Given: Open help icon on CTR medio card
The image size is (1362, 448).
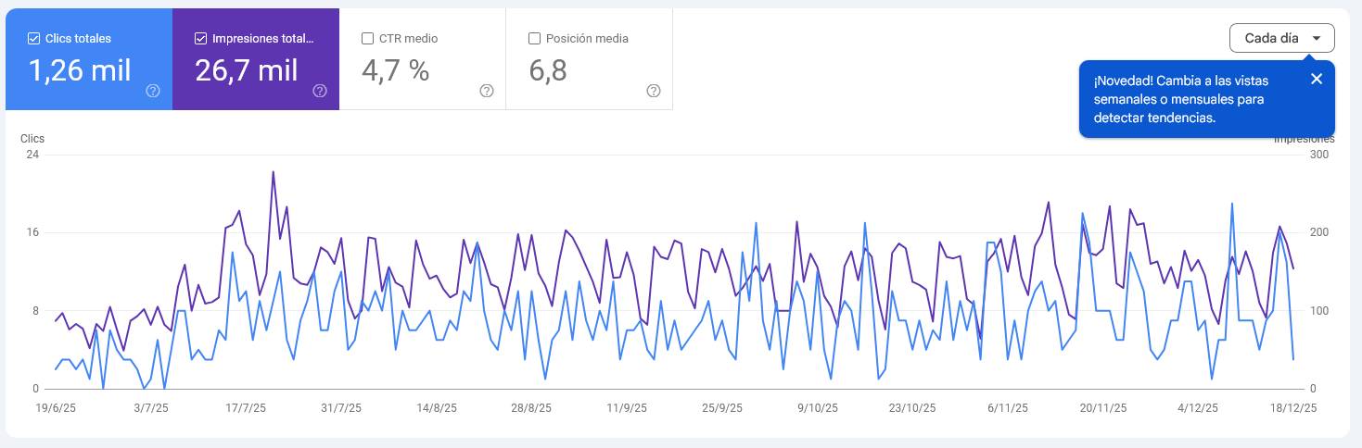Looking at the screenshot, I should 487,91.
